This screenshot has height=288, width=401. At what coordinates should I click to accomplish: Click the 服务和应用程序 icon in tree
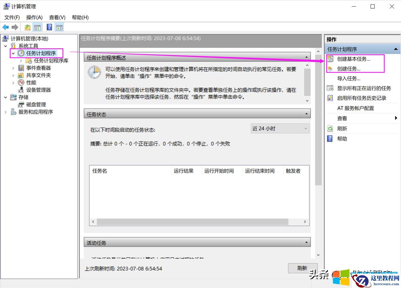click(13, 112)
